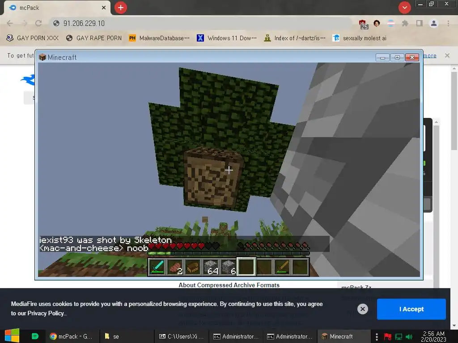Open the clock showing 2:56 AM
Viewport: 458px width, 343px height.
click(x=434, y=336)
